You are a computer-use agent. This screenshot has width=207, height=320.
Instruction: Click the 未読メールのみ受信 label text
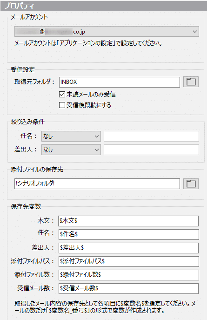[x=91, y=94]
